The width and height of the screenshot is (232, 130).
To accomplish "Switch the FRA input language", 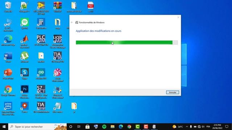I will click(208, 127).
